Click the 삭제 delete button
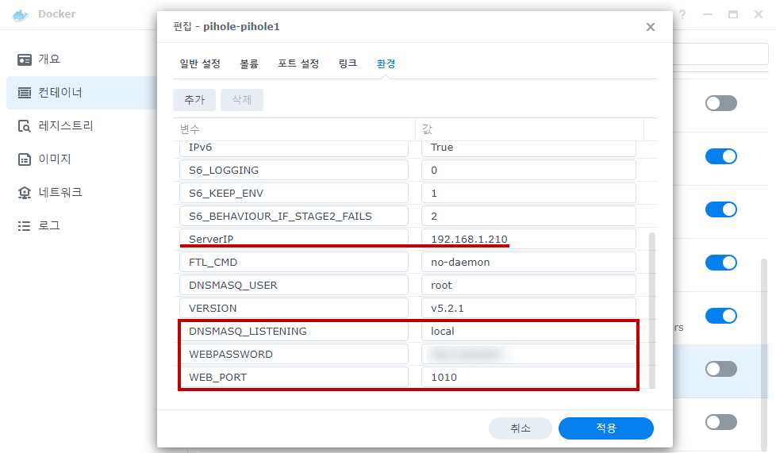 242,100
